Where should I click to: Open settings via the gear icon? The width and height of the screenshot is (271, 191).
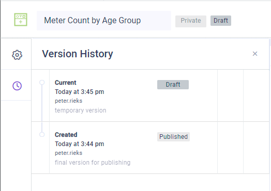tap(17, 55)
